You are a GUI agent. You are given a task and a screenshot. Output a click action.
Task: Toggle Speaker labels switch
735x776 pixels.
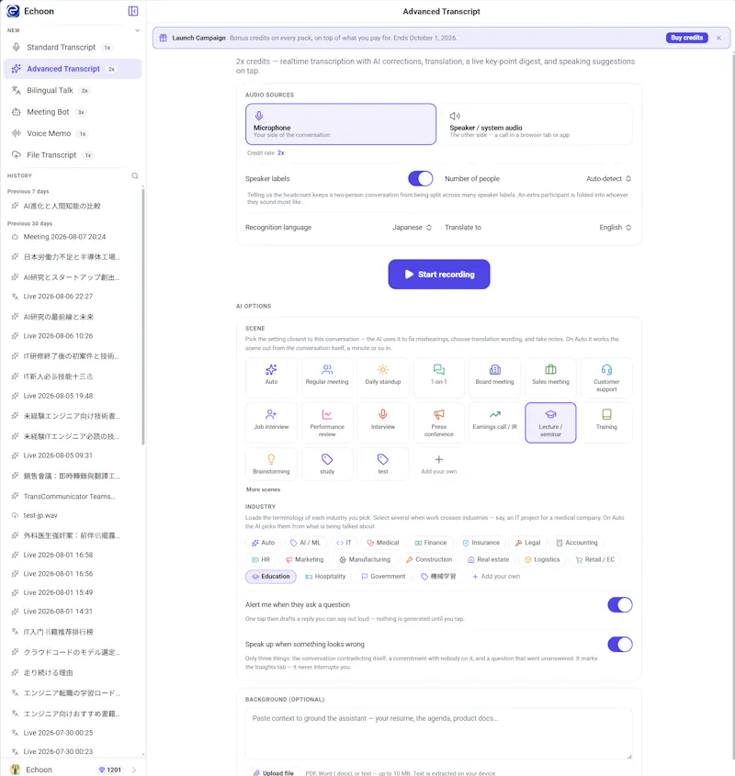(x=420, y=178)
